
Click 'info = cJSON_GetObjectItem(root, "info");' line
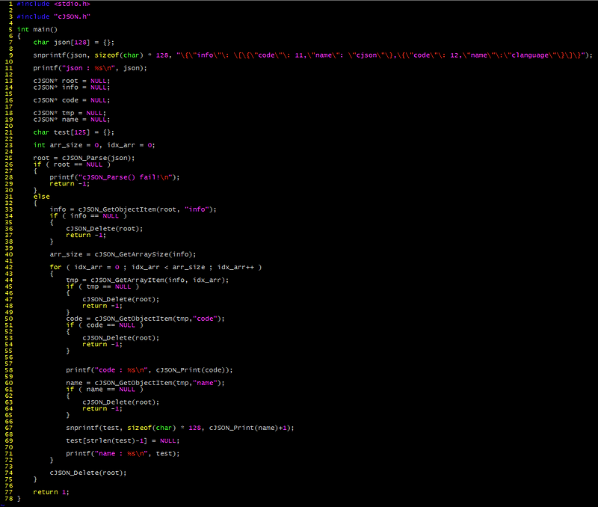pyautogui.click(x=133, y=209)
